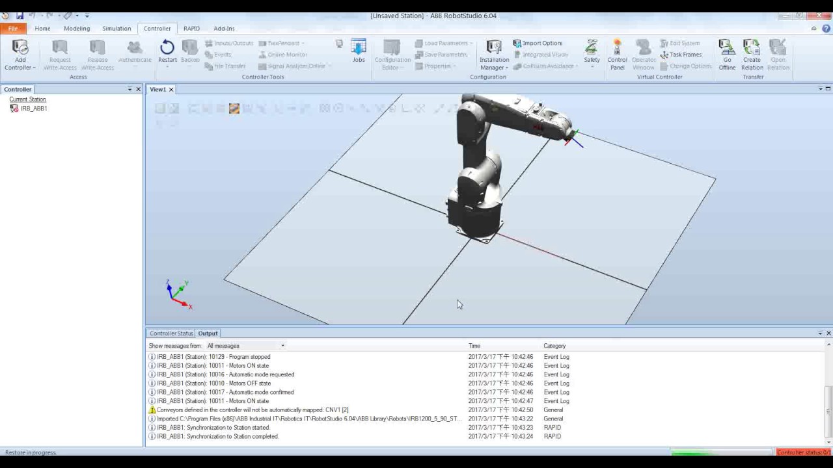
Task: Open quick access toolbar customize arrow
Action: pos(87,16)
